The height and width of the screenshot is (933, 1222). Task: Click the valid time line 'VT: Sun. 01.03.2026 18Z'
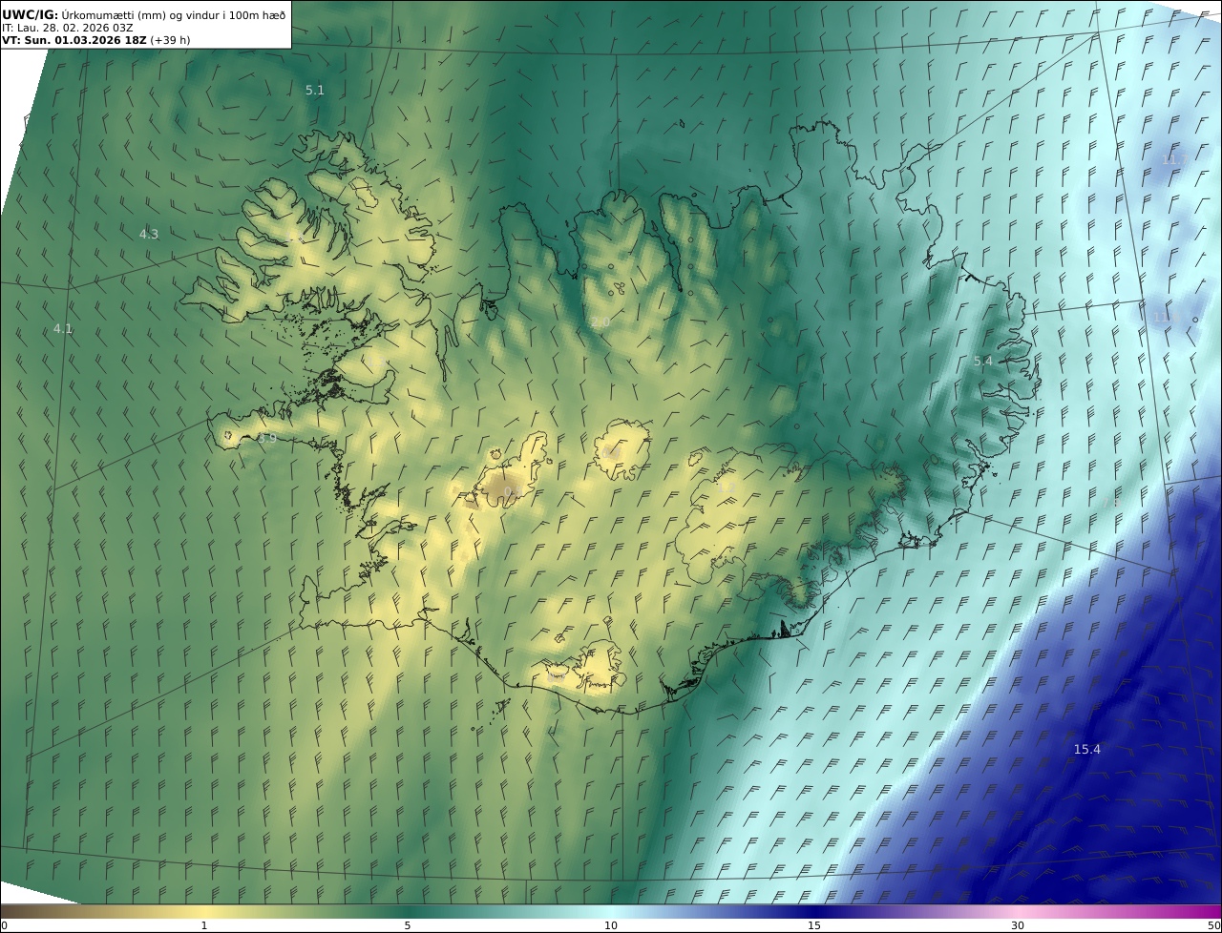tap(74, 41)
